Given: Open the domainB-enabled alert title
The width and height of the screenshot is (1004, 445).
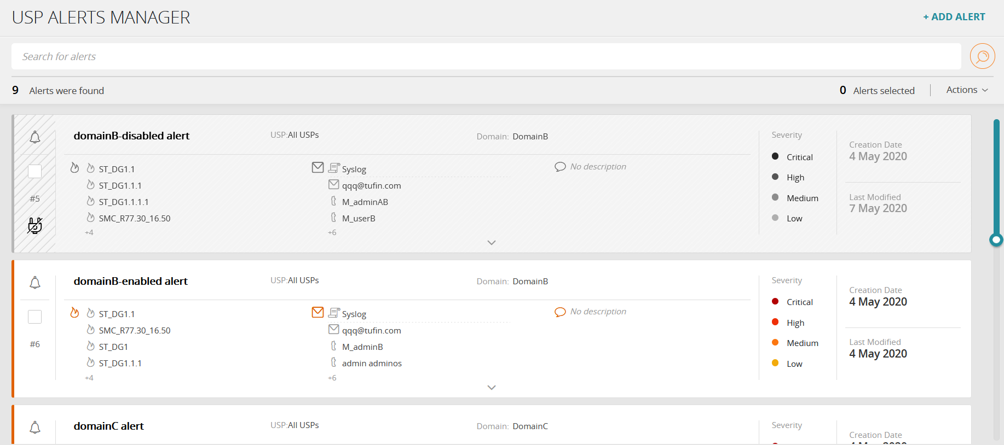Looking at the screenshot, I should [131, 282].
